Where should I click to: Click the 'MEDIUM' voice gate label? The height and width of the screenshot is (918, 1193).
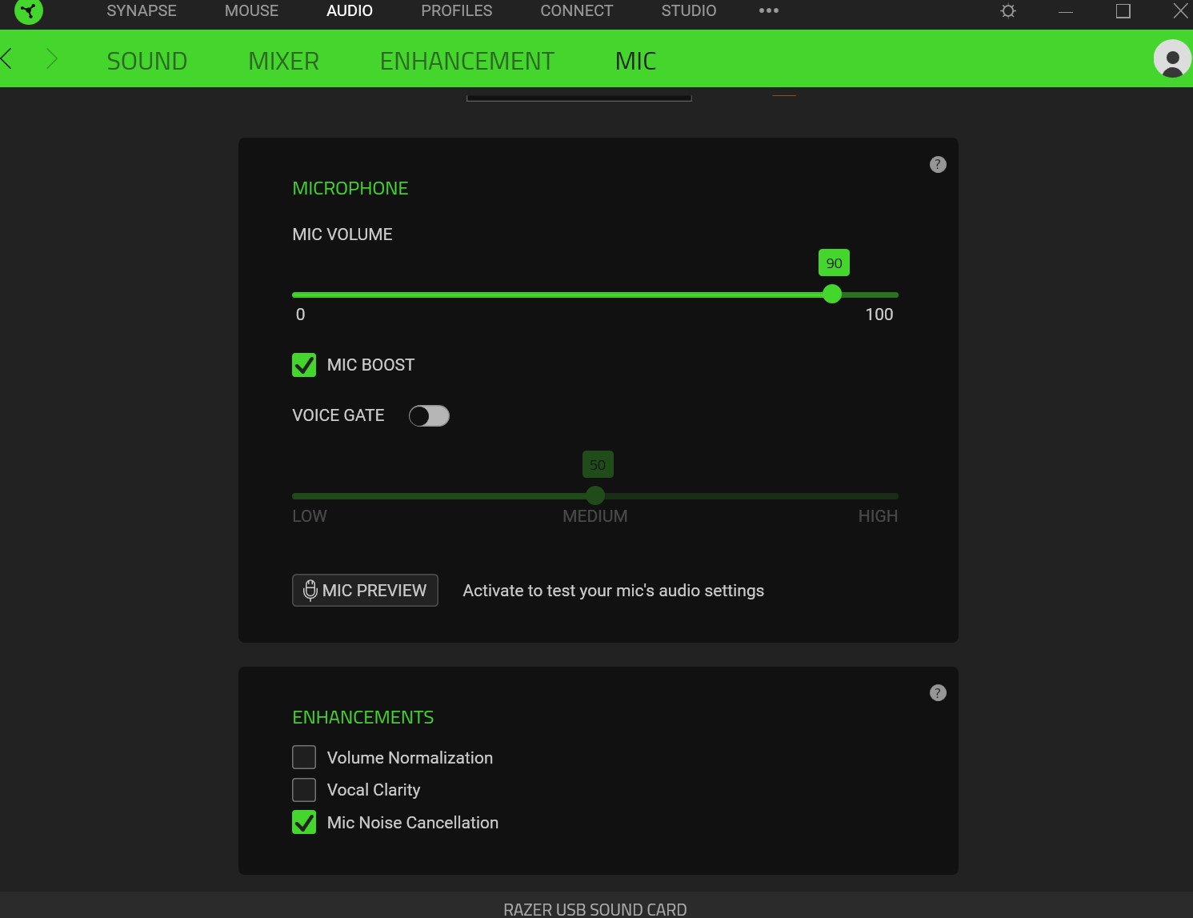coord(595,516)
